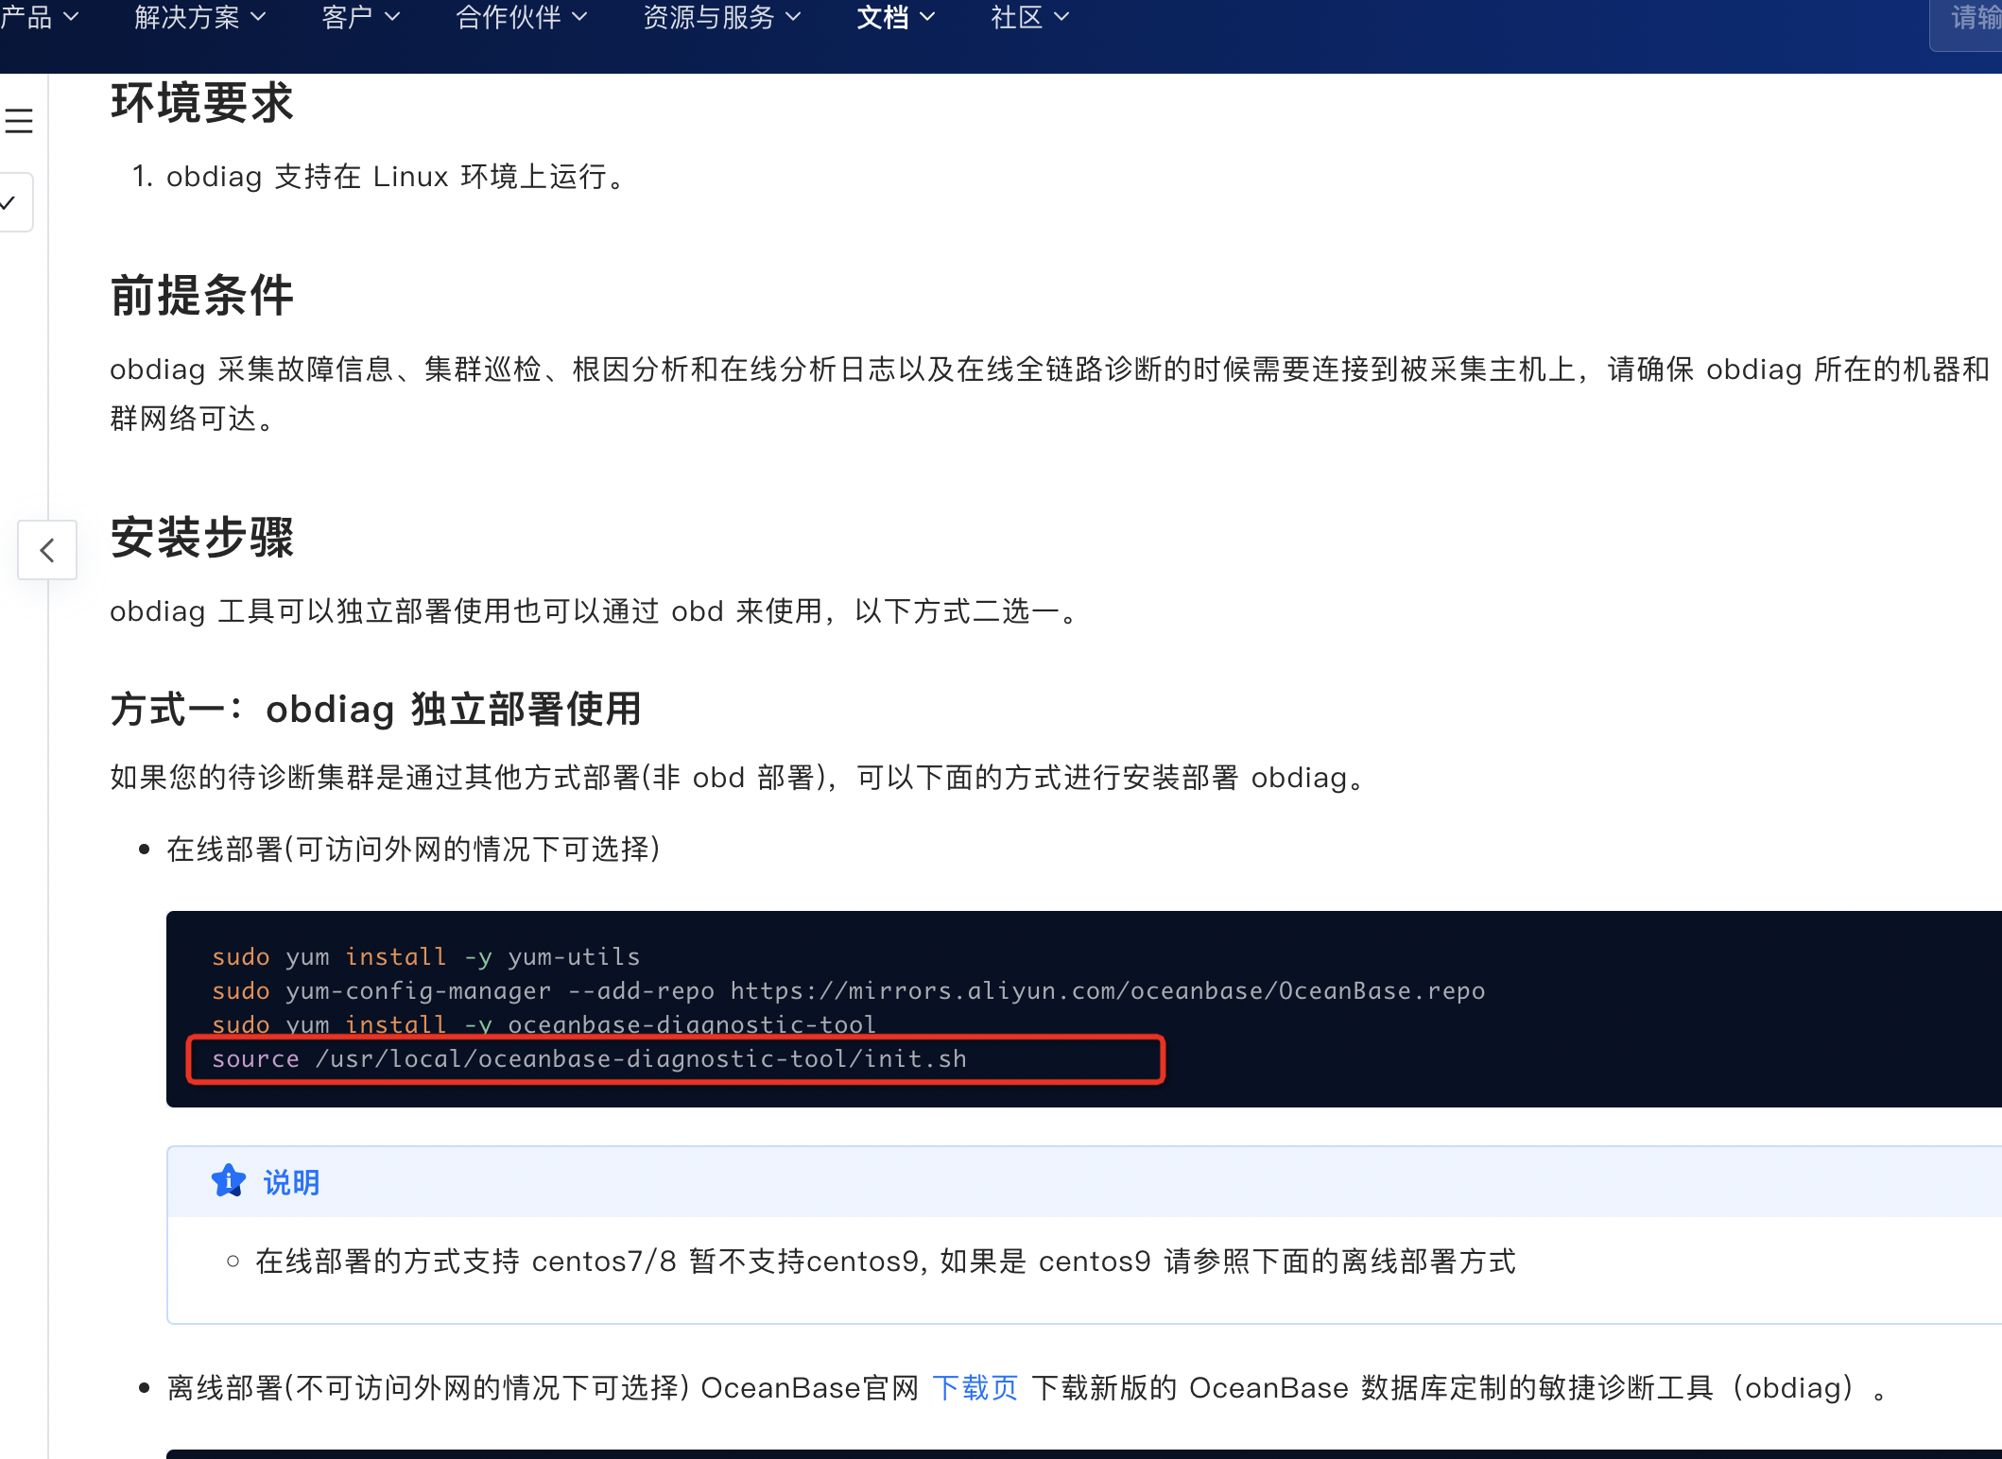Open the 下载页 download page link
Image resolution: width=2002 pixels, height=1459 pixels.
[975, 1387]
